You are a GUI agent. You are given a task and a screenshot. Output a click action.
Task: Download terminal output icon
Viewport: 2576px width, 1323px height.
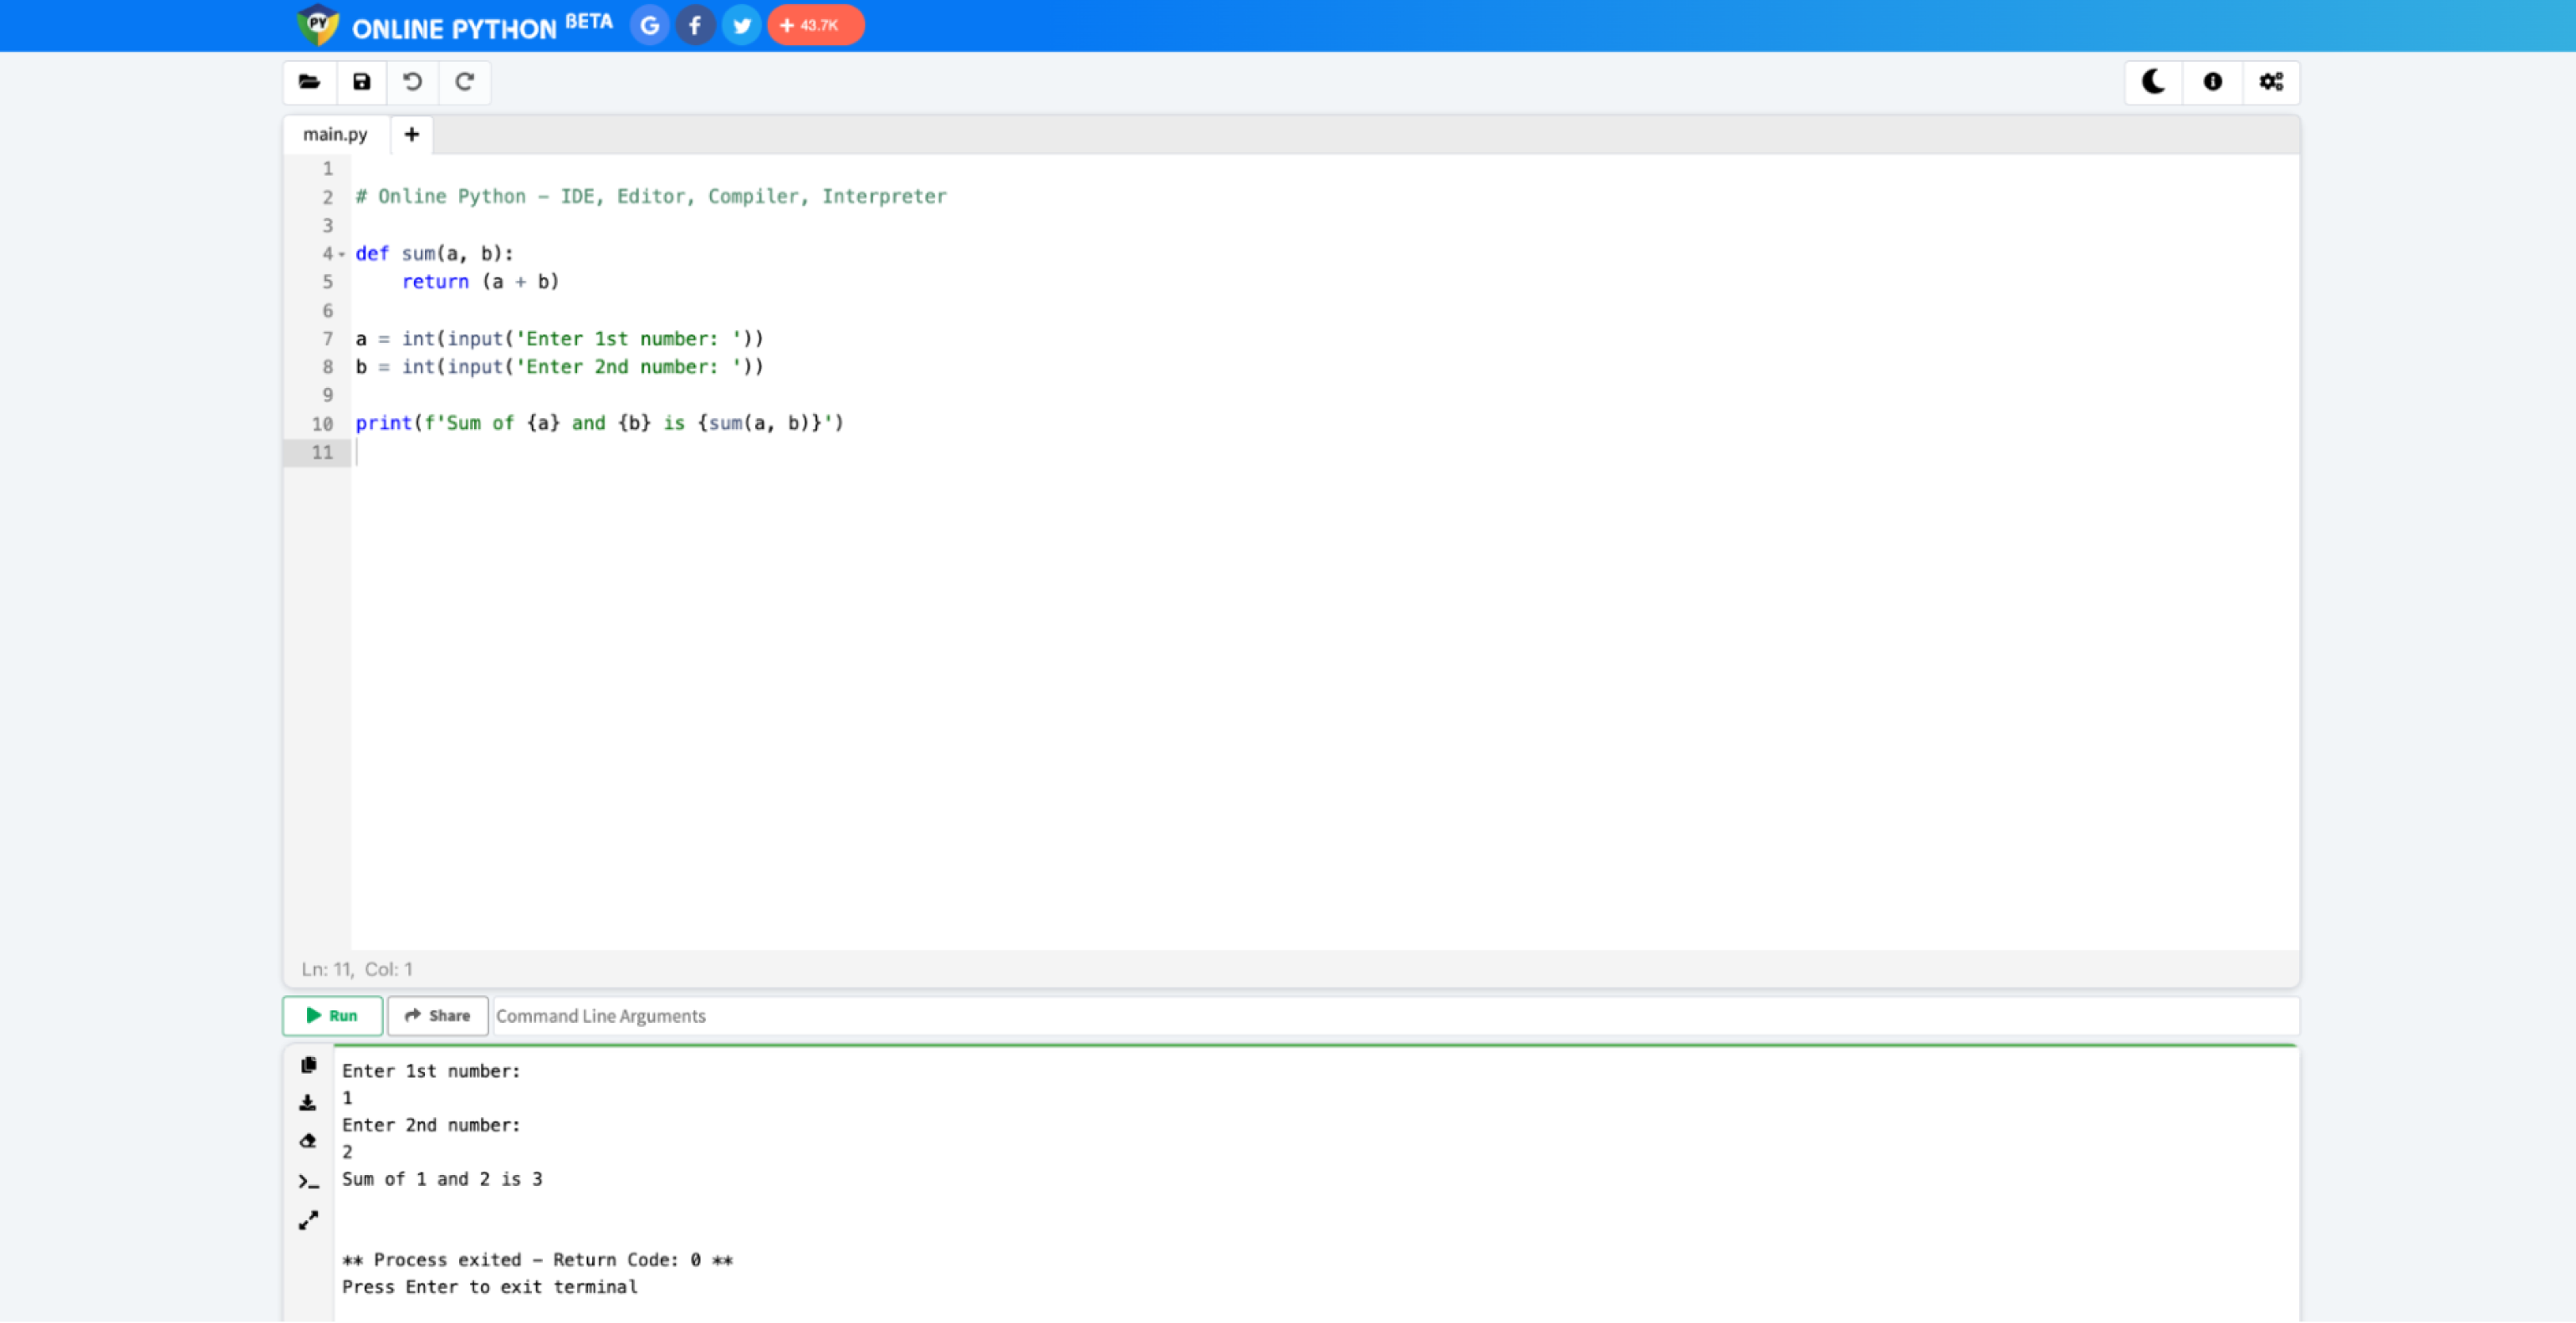coord(308,1103)
